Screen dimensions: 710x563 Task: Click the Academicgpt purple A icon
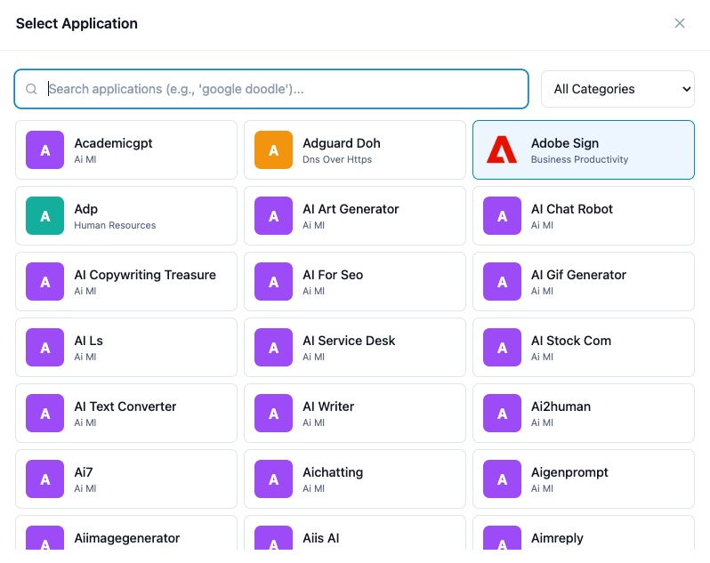[44, 149]
